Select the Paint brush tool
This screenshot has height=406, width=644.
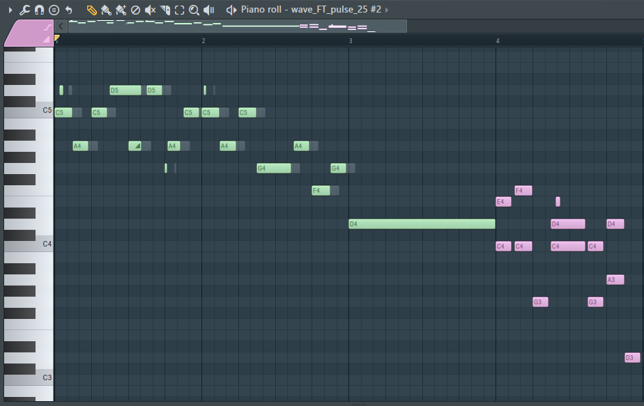click(106, 10)
